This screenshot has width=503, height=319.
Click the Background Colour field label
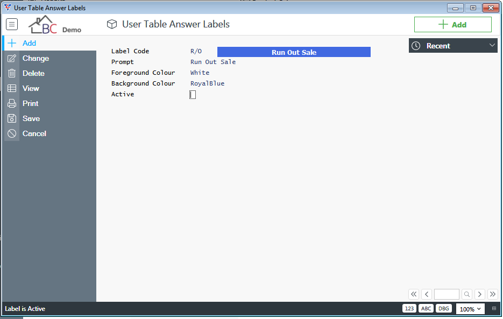pyautogui.click(x=143, y=83)
